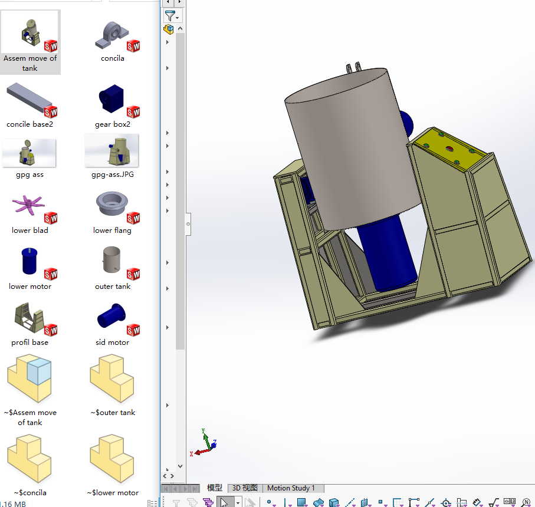Viewport: 535px width, 507px height.
Task: Select the concile base2 part file
Action: click(30, 105)
